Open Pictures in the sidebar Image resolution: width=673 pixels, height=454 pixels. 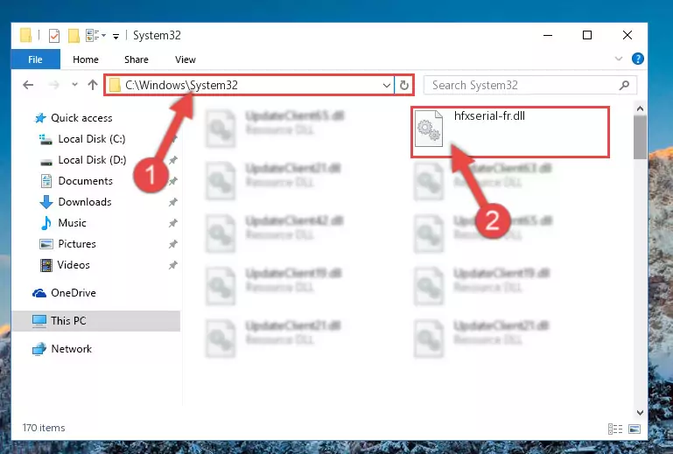[67, 244]
